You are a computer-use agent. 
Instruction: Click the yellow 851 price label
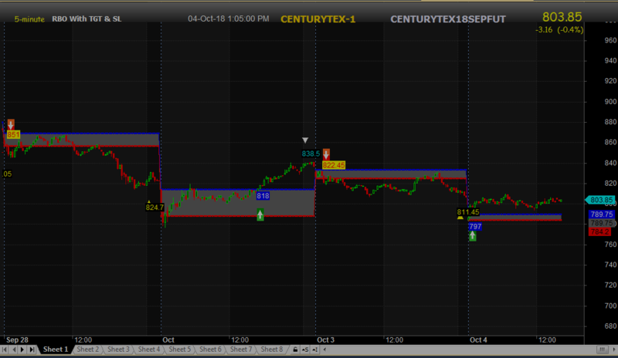click(x=13, y=135)
